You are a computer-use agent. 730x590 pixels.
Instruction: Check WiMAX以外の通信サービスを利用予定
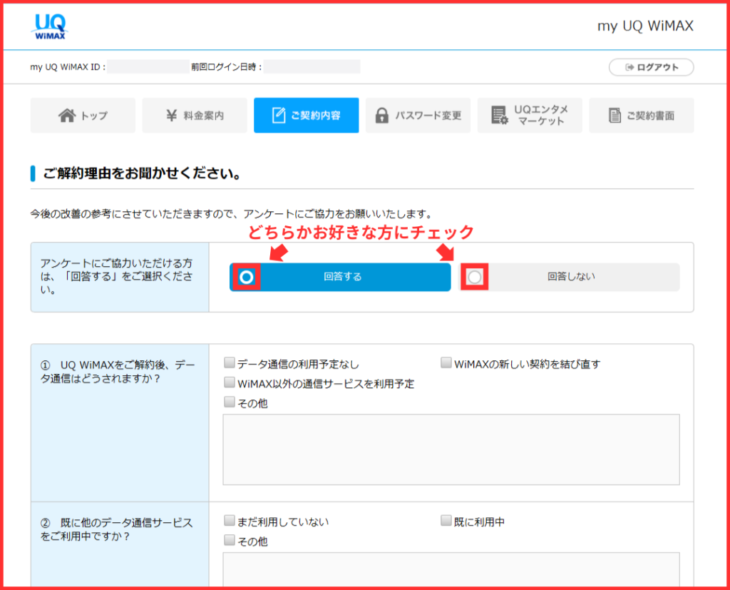[230, 382]
